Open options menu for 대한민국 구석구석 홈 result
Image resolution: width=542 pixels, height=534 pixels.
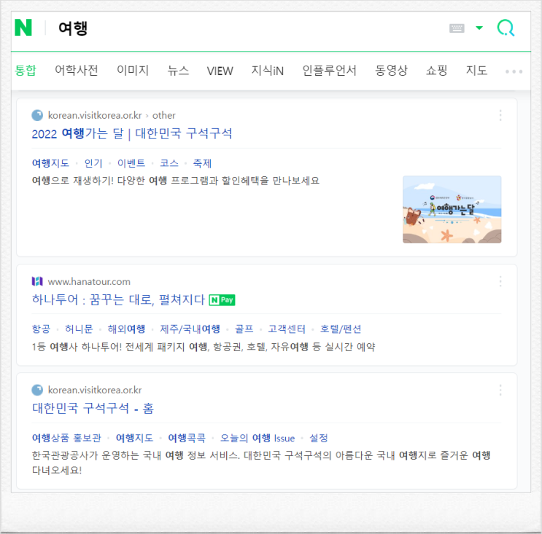point(500,390)
